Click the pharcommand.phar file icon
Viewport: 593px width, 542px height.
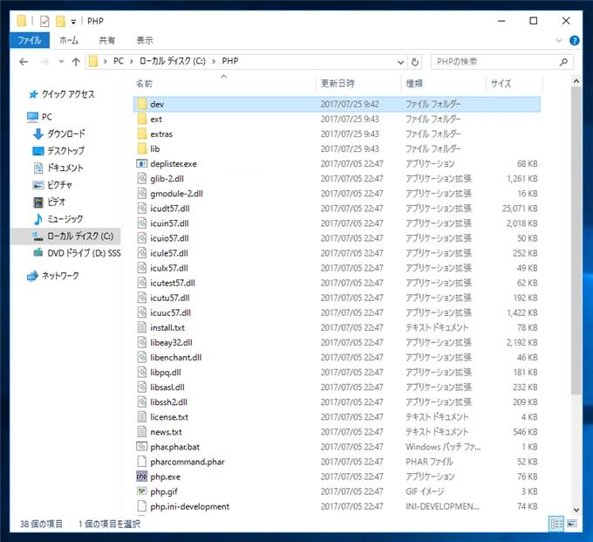click(142, 462)
